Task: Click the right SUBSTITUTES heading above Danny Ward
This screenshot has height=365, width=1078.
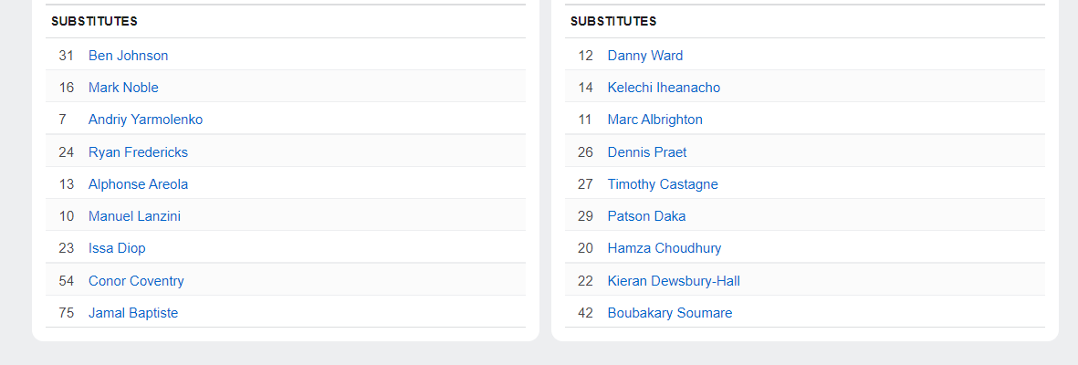Action: pyautogui.click(x=613, y=21)
